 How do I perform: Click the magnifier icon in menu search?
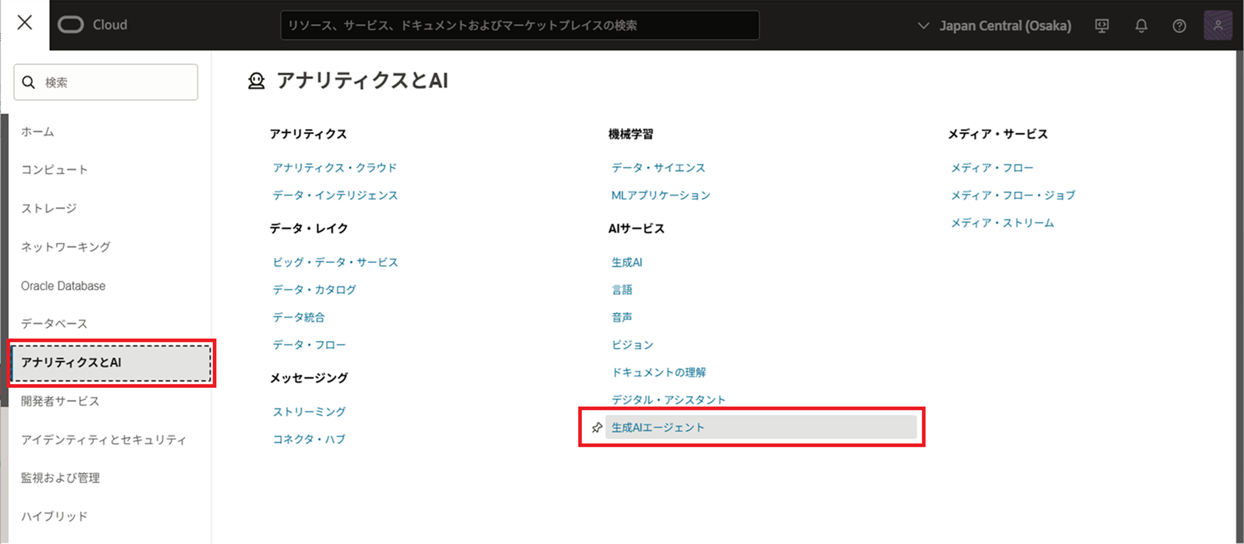29,82
